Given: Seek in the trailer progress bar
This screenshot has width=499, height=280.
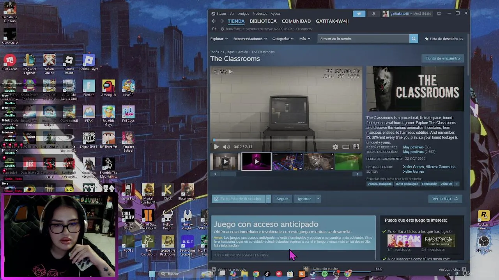Looking at the screenshot, I should pos(287,140).
